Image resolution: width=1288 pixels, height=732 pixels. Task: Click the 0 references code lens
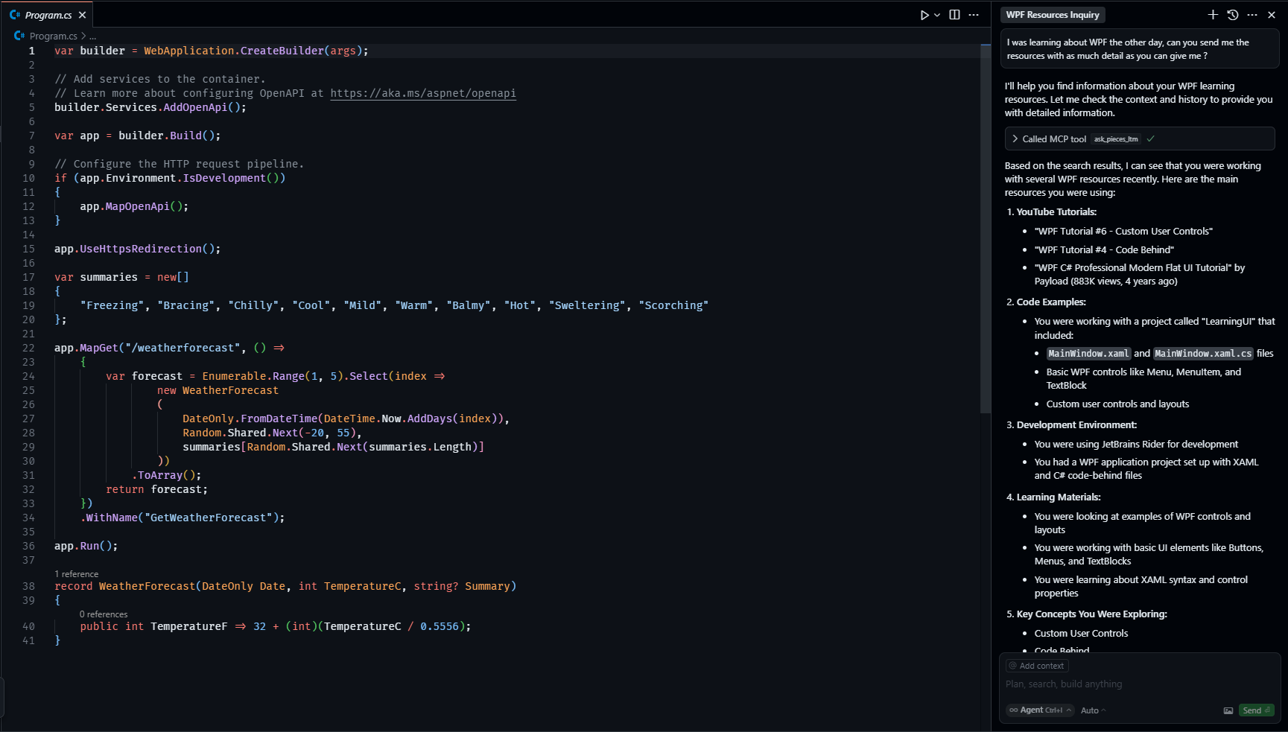pyautogui.click(x=104, y=614)
